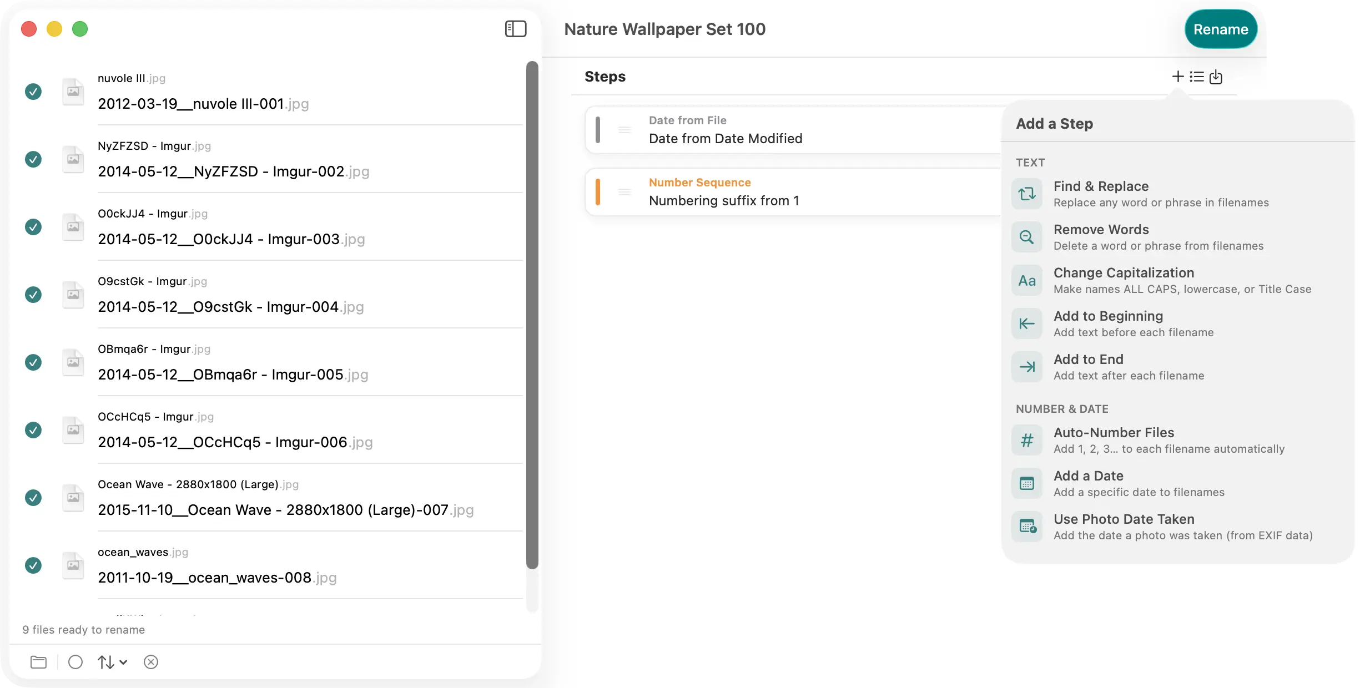1370x688 pixels.
Task: Click the drag handle of Number Sequence step
Action: point(624,192)
